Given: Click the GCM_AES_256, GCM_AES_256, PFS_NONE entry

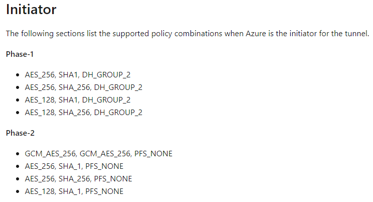Looking at the screenshot, I should click(x=98, y=154).
